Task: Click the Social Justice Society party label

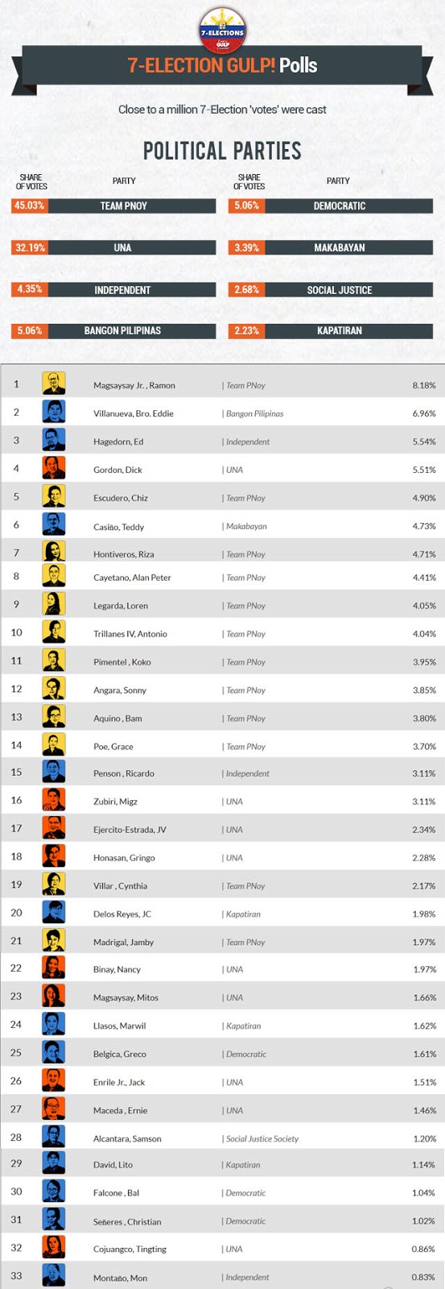Action: (262, 1138)
